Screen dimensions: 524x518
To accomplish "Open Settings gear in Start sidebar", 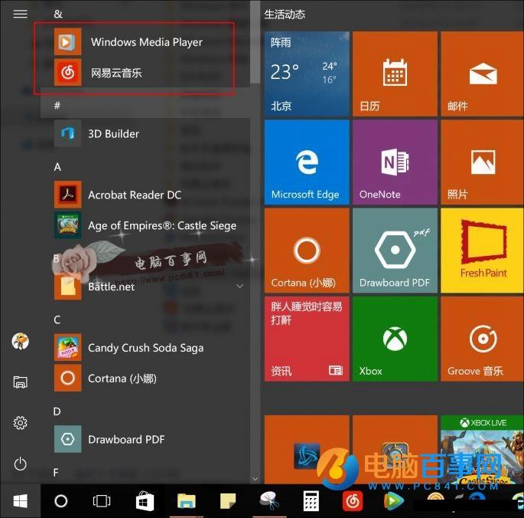I will point(20,423).
